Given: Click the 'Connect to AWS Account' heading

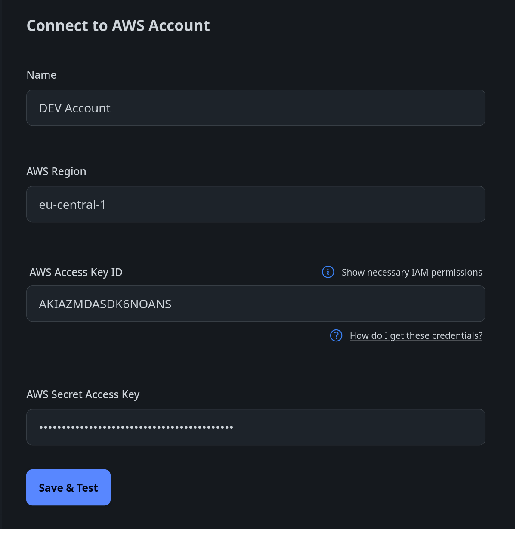Looking at the screenshot, I should [118, 25].
